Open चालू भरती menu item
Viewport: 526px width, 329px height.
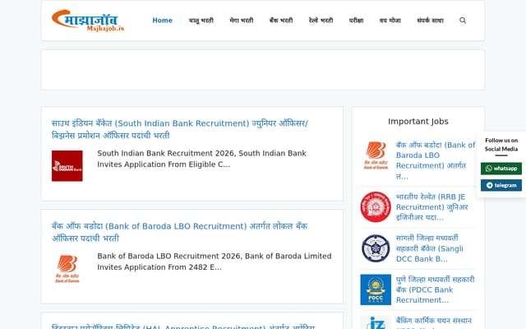201,21
